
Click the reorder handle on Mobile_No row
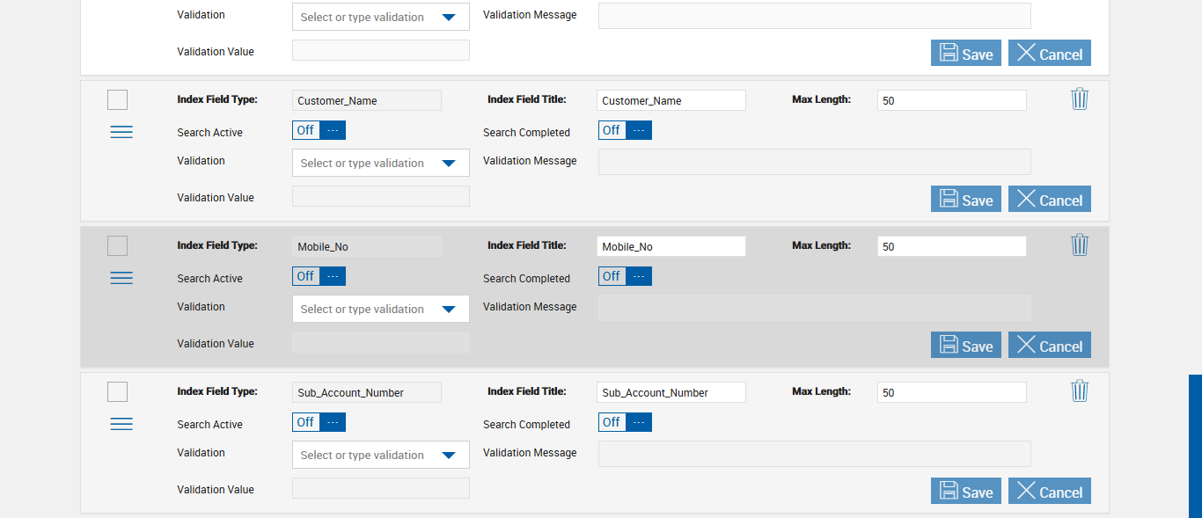[x=121, y=278]
